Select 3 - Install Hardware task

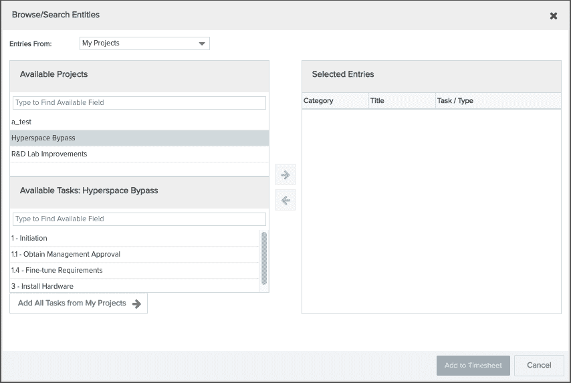coord(134,286)
